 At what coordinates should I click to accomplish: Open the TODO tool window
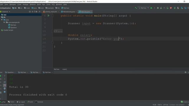point(11,102)
